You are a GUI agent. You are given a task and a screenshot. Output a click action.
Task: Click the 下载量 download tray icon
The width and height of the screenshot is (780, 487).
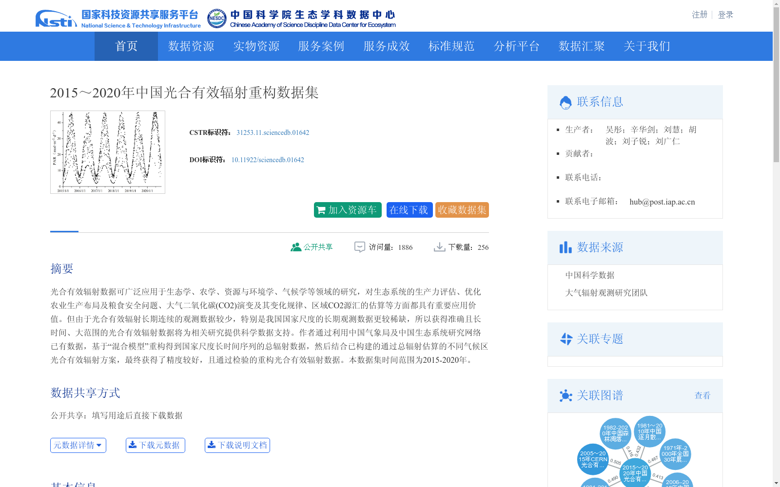[x=439, y=247]
